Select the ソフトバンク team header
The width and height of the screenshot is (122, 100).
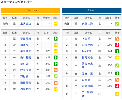(x=30, y=10)
